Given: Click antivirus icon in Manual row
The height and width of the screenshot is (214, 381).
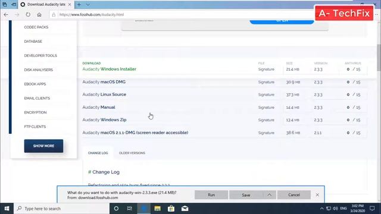Looking at the screenshot, I should [348, 108].
